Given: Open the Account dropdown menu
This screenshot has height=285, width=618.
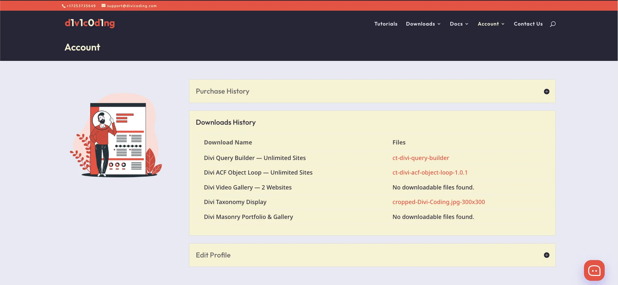Looking at the screenshot, I should (x=491, y=24).
